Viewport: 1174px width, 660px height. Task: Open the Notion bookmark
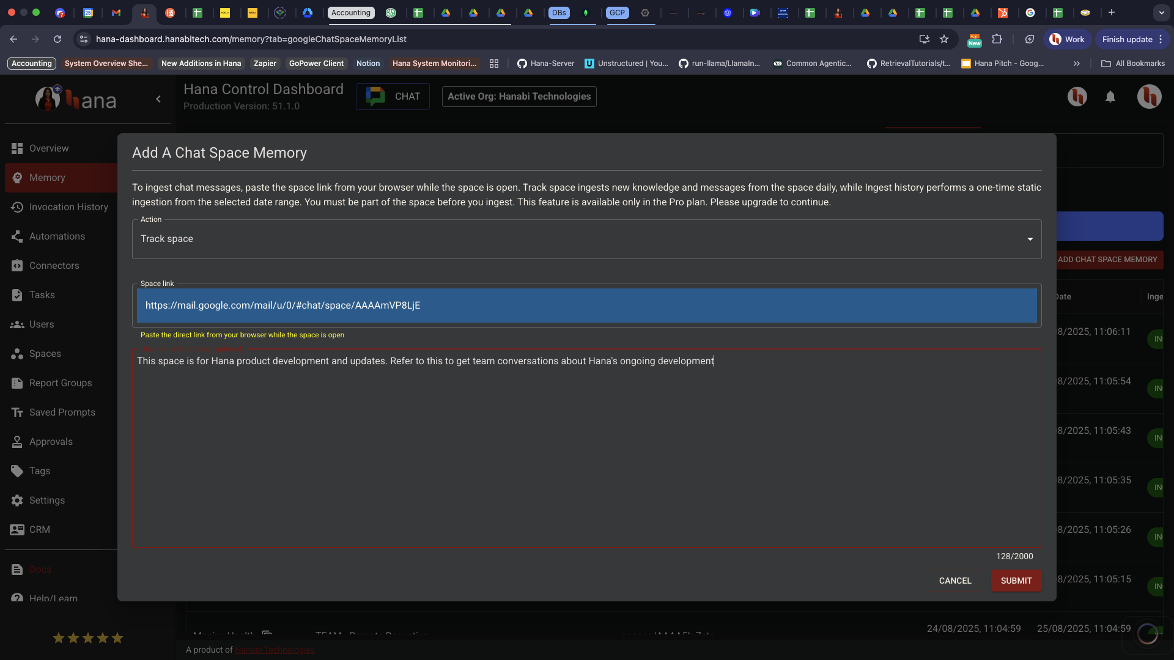click(x=368, y=64)
